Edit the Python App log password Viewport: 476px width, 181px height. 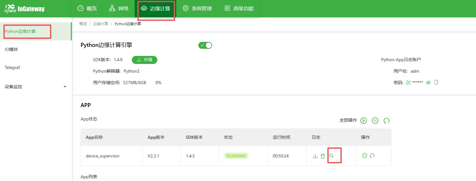[x=409, y=83]
